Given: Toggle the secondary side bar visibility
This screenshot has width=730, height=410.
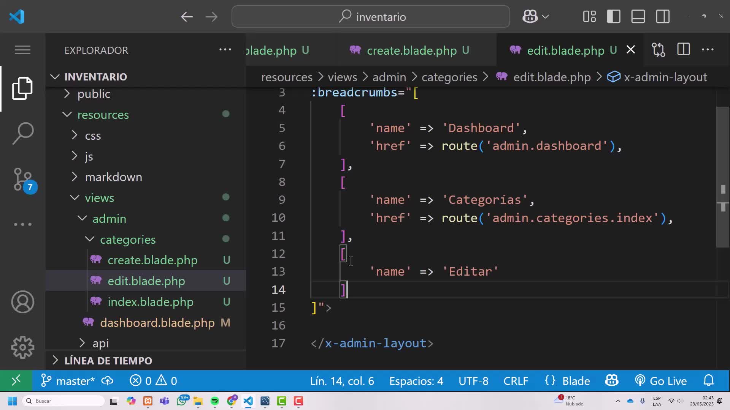Looking at the screenshot, I should coord(663,17).
